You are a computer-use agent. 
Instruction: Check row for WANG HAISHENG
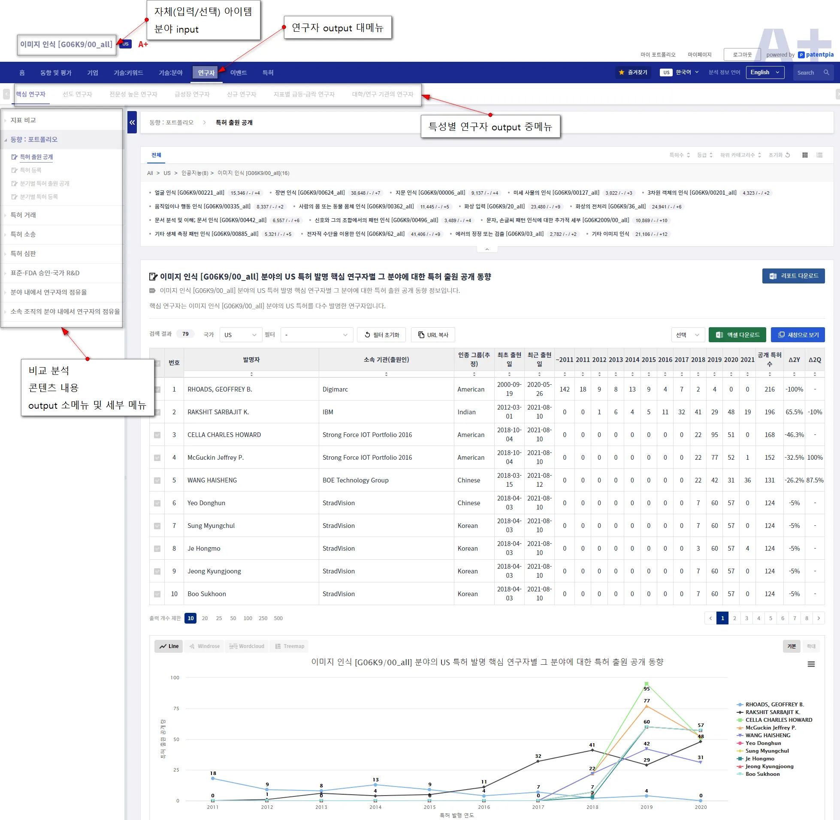tap(157, 480)
